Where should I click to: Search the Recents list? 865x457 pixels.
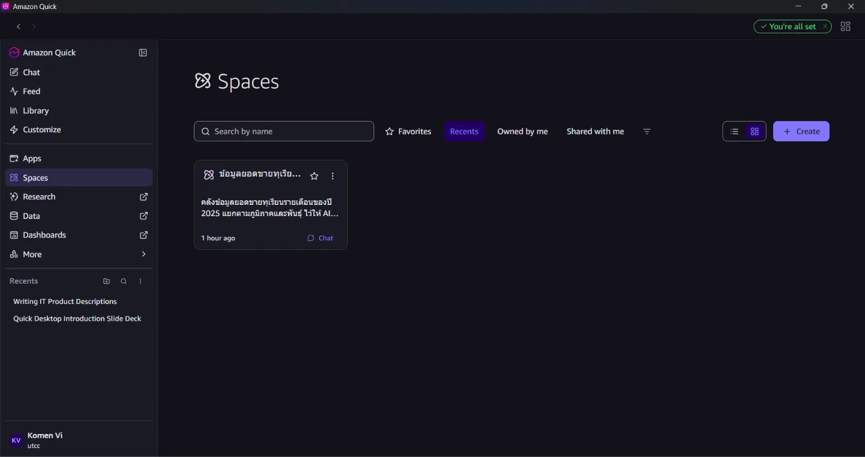123,281
